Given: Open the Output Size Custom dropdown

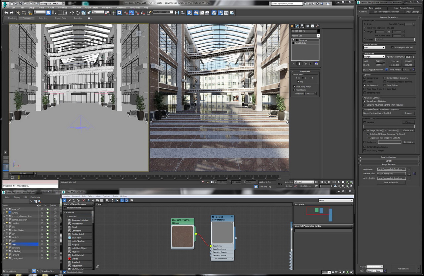Looking at the screenshot, I should click(x=374, y=57).
